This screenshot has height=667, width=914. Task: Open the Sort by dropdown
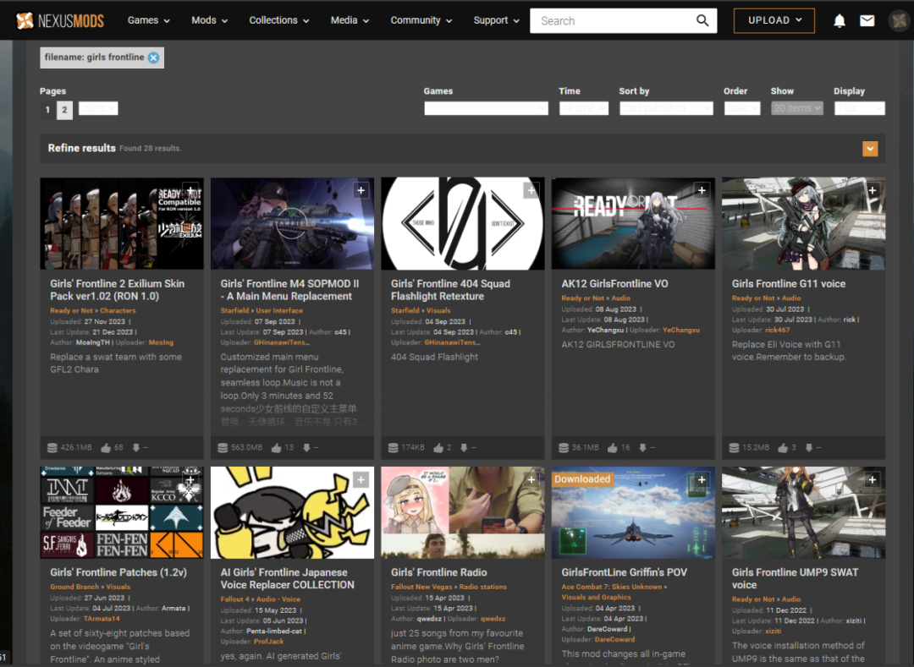pos(666,108)
